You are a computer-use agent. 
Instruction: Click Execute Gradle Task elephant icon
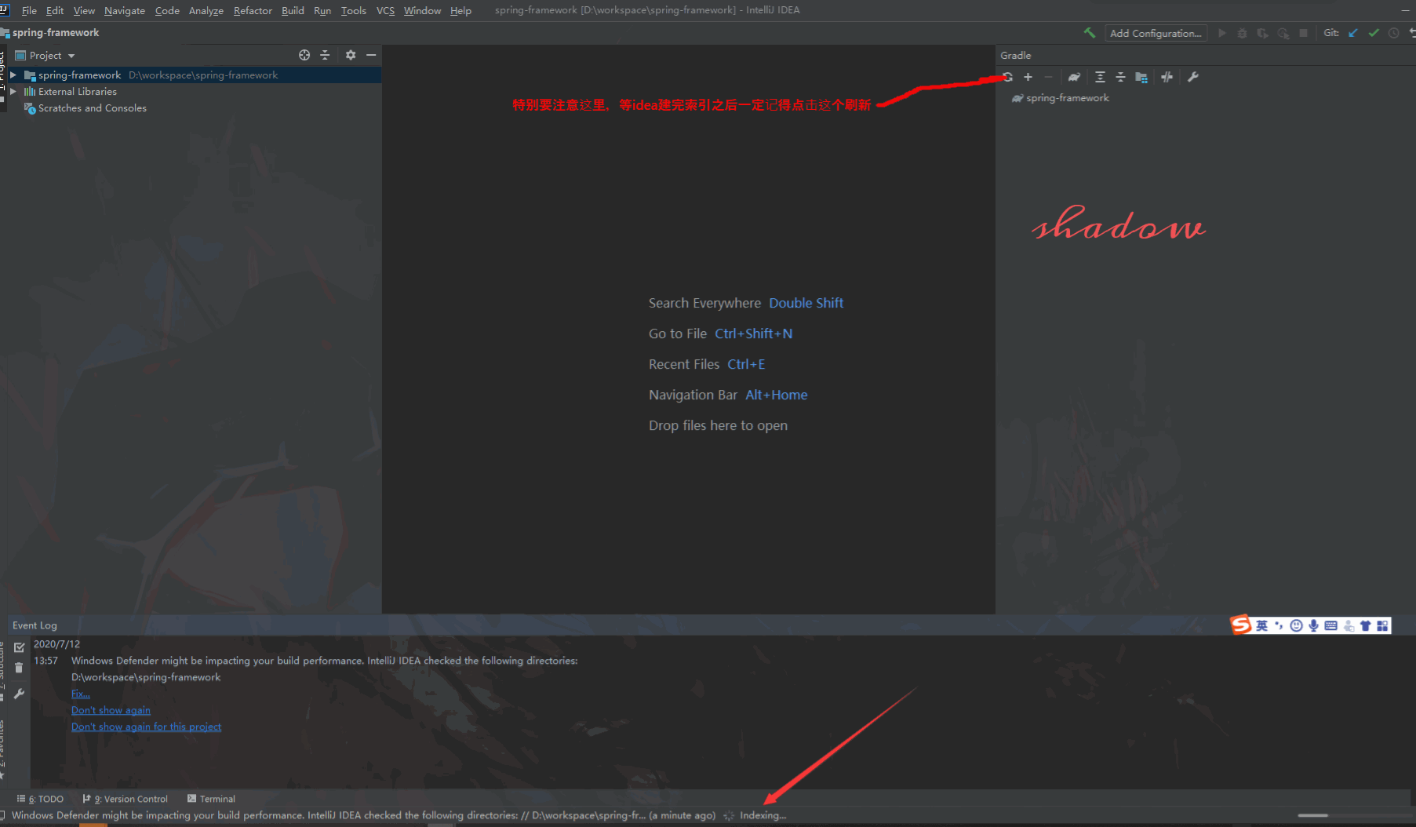tap(1074, 77)
